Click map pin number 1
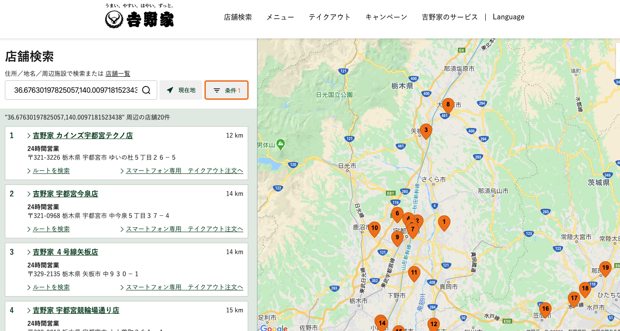 (x=444, y=222)
